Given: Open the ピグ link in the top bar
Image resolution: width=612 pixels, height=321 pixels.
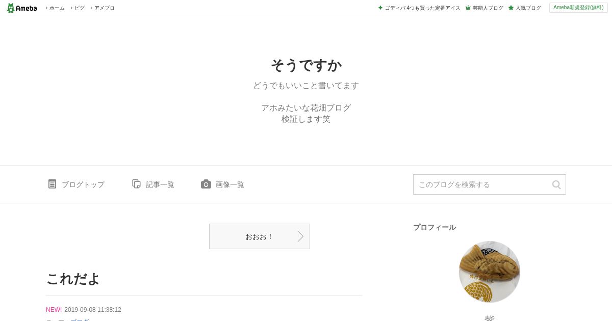Looking at the screenshot, I should click(x=80, y=8).
